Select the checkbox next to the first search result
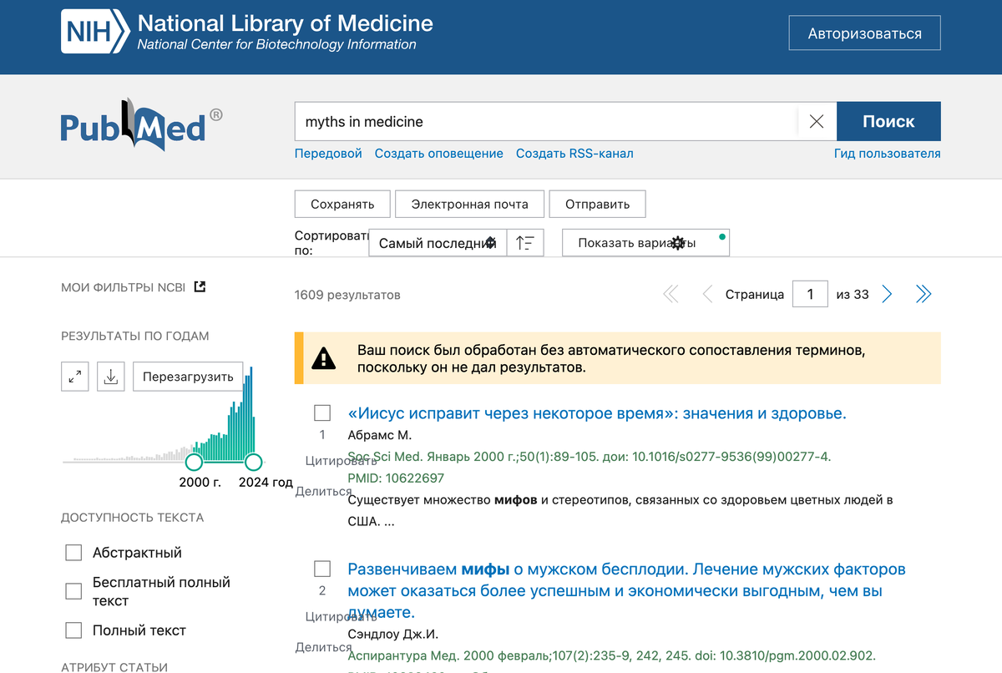The image size is (1002, 673). [x=321, y=412]
